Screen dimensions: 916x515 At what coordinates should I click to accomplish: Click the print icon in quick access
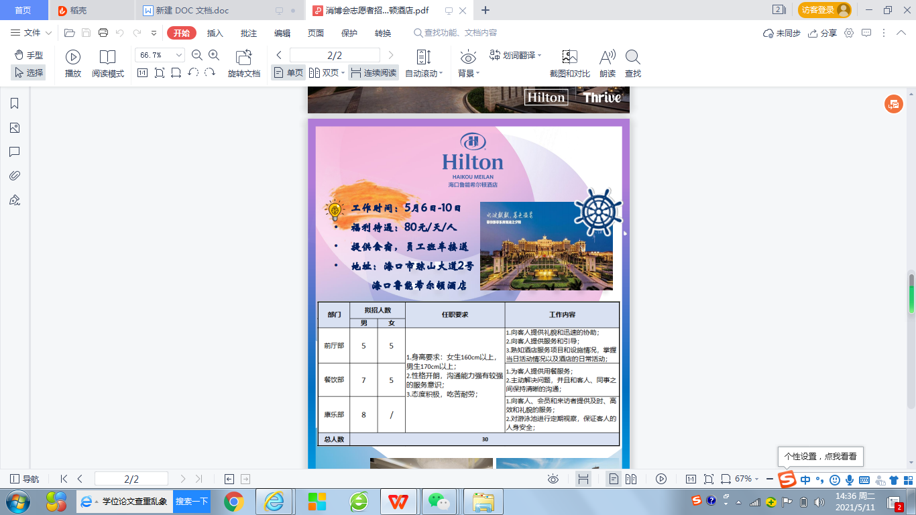[x=103, y=33]
